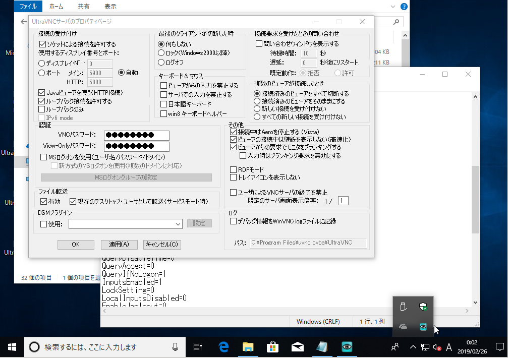Uncheck Javaビューアを使う(HTTP接続) option

pyautogui.click(x=42, y=93)
